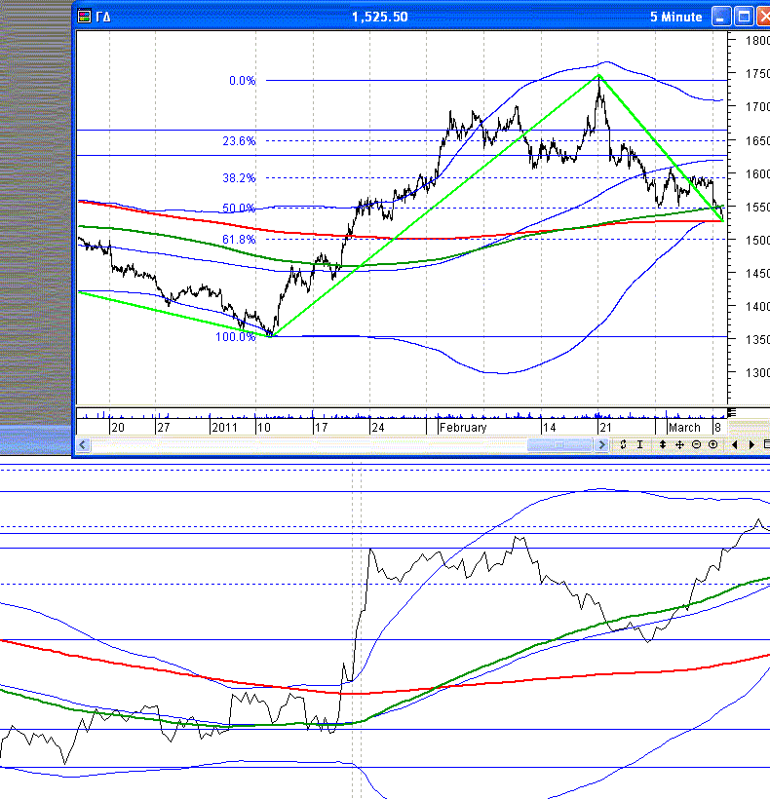Step chart forward with right triangle icon
This screenshot has width=770, height=799.
pyautogui.click(x=751, y=444)
